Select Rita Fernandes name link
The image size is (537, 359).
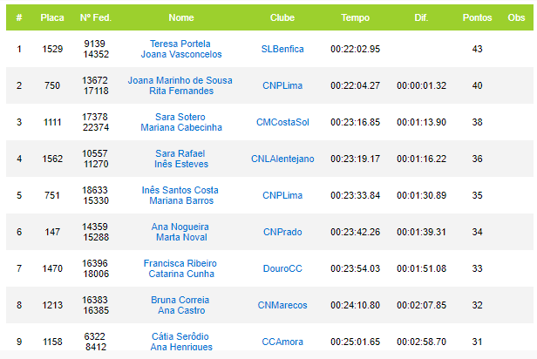click(x=181, y=91)
